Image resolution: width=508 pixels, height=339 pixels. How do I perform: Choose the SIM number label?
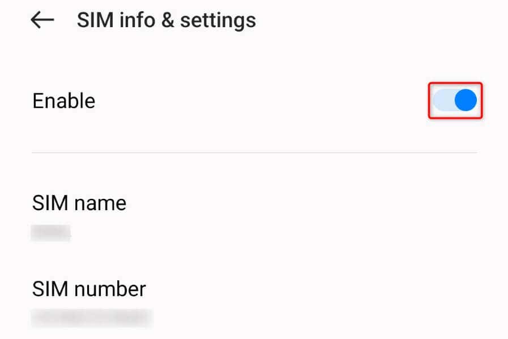pos(89,289)
